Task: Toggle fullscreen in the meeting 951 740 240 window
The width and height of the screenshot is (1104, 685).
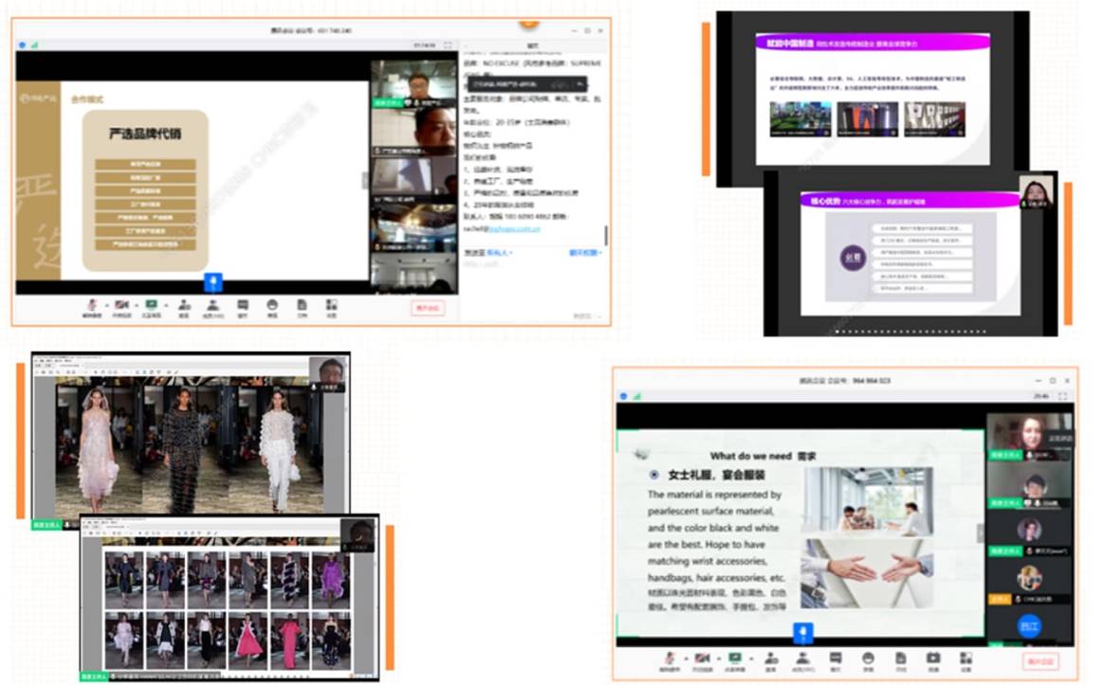Action: click(448, 45)
